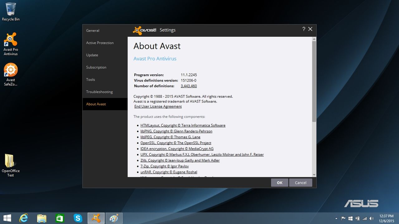Click the program version value 11.1.2245
Screen dimensions: 399x224
point(189,75)
